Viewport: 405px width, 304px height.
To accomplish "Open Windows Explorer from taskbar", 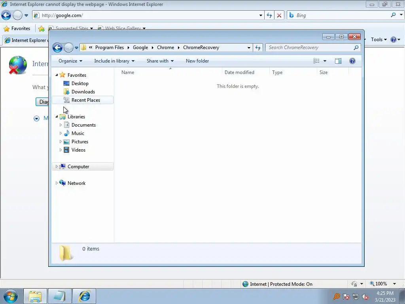I will point(35,296).
